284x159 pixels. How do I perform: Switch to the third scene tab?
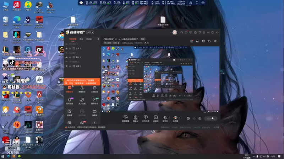point(89,39)
